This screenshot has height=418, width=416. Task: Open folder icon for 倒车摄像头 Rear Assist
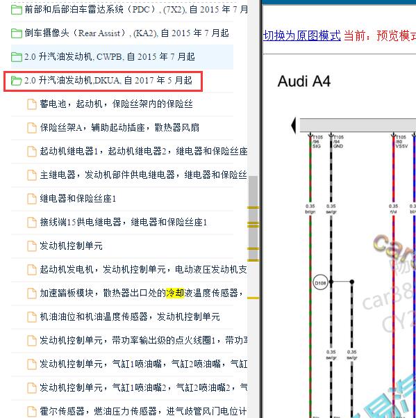(x=17, y=33)
